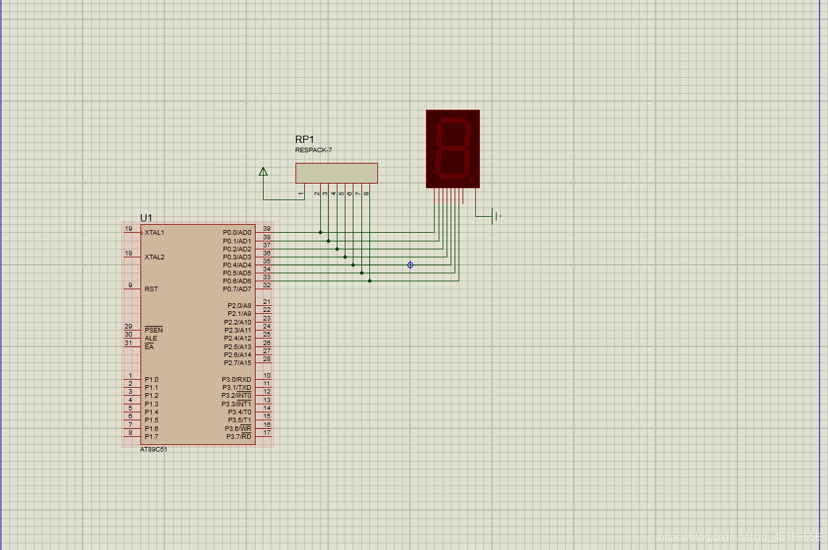Viewport: 828px width, 550px height.
Task: Click pin number 32 on U1
Action: [x=267, y=285]
